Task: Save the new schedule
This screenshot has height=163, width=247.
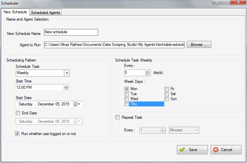Action: (192, 150)
